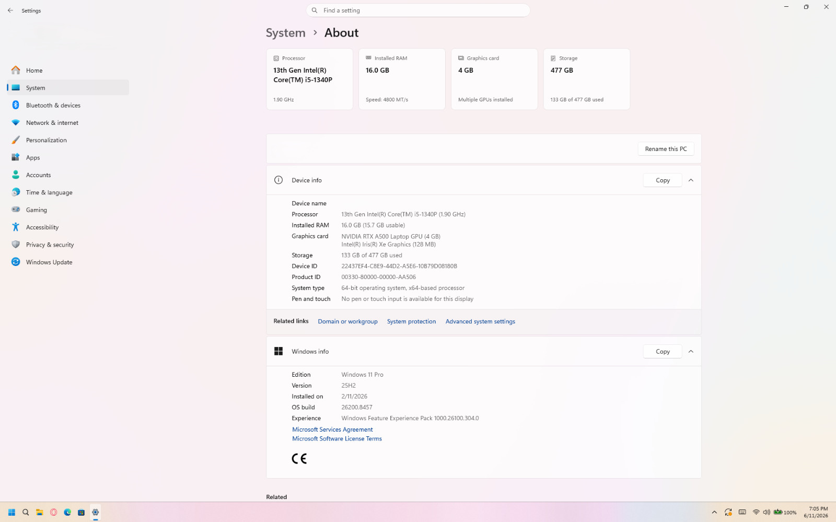This screenshot has height=522, width=836.
Task: Open Network & internet settings
Action: tap(68, 123)
